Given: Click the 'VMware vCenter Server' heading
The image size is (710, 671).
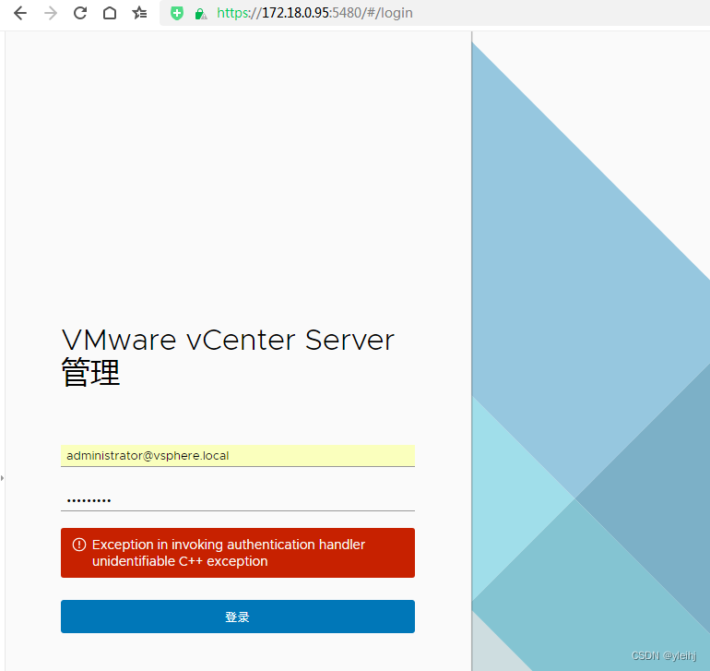Looking at the screenshot, I should [x=228, y=340].
